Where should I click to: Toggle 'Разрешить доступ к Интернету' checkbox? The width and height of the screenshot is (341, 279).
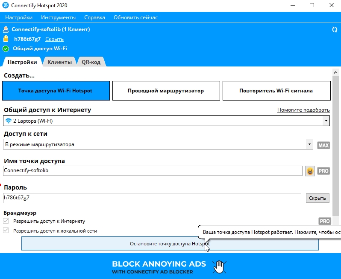(x=6, y=221)
